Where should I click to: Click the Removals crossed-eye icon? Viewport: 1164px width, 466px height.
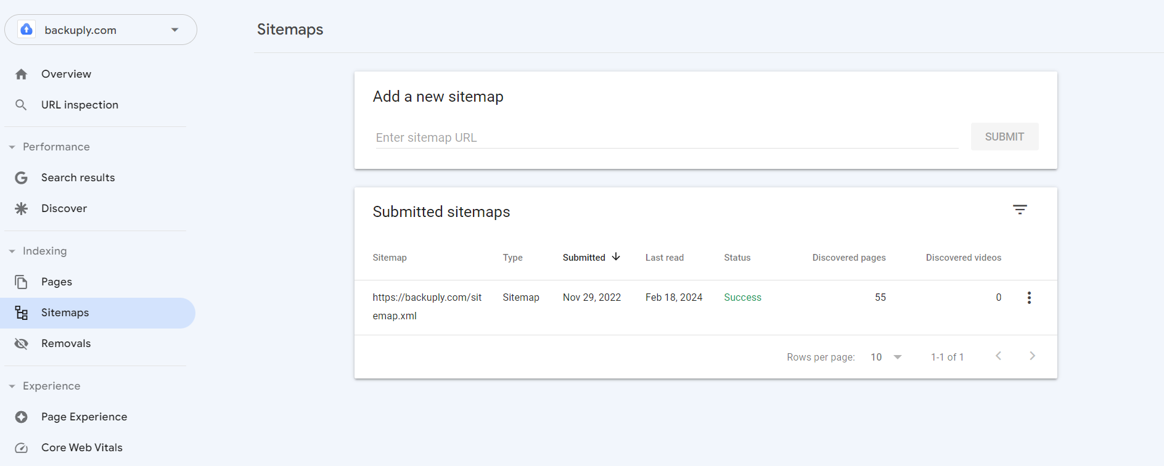click(x=22, y=343)
